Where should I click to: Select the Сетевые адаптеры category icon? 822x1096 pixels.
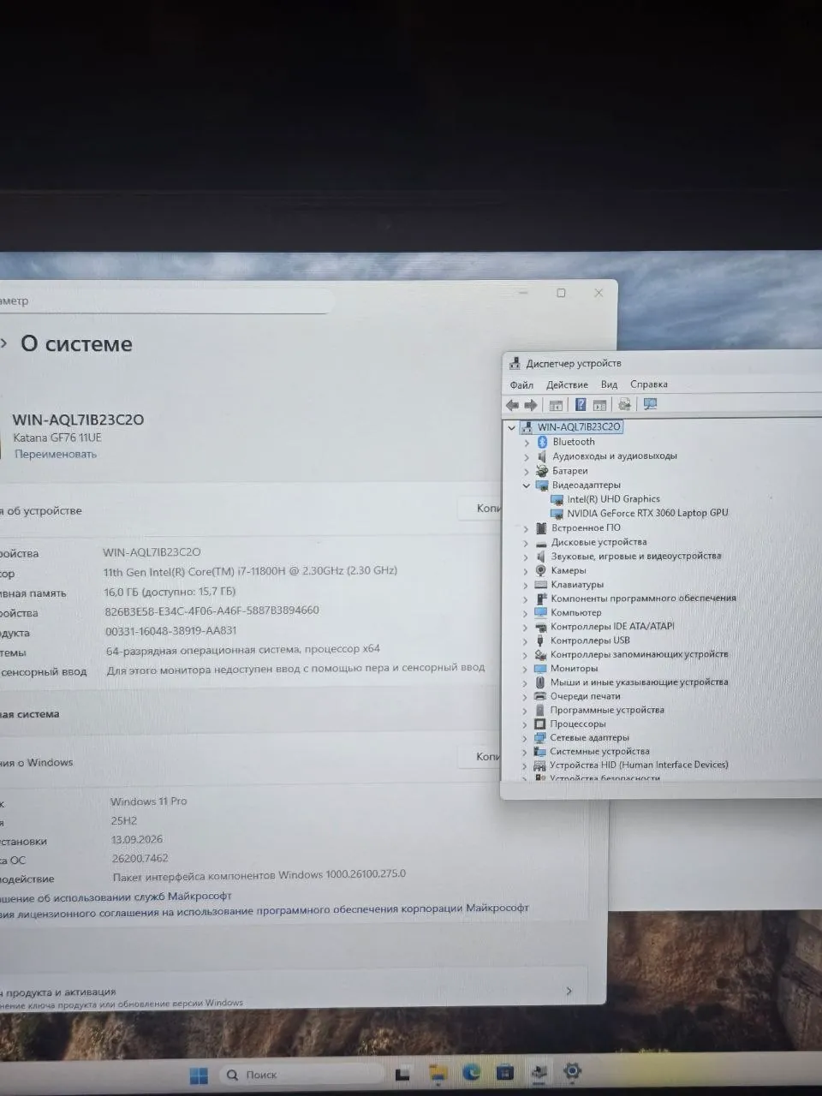tap(539, 738)
